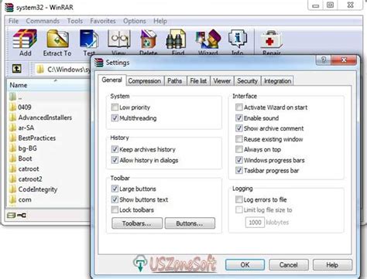
Task: Switch to the Security tab
Action: [247, 81]
